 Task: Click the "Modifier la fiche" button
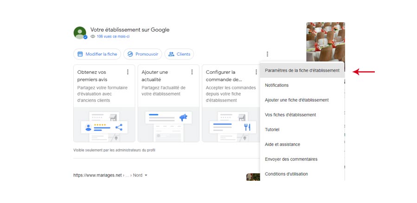(97, 54)
